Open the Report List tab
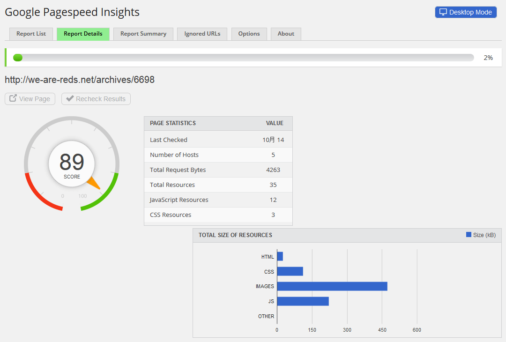 pos(31,34)
